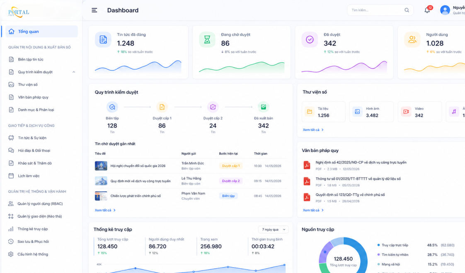Click the user avatar icon

pyautogui.click(x=445, y=10)
